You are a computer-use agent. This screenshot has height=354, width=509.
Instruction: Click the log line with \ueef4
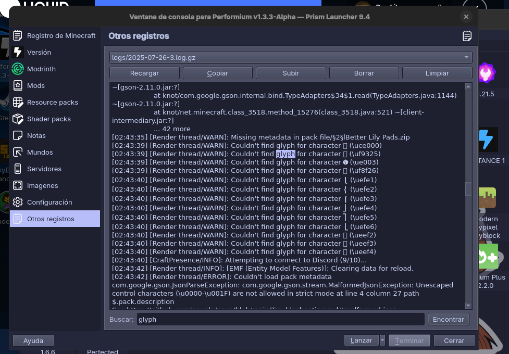pos(244,251)
